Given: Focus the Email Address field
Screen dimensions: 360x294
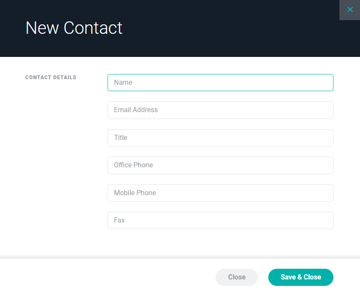Looking at the screenshot, I should tap(220, 110).
